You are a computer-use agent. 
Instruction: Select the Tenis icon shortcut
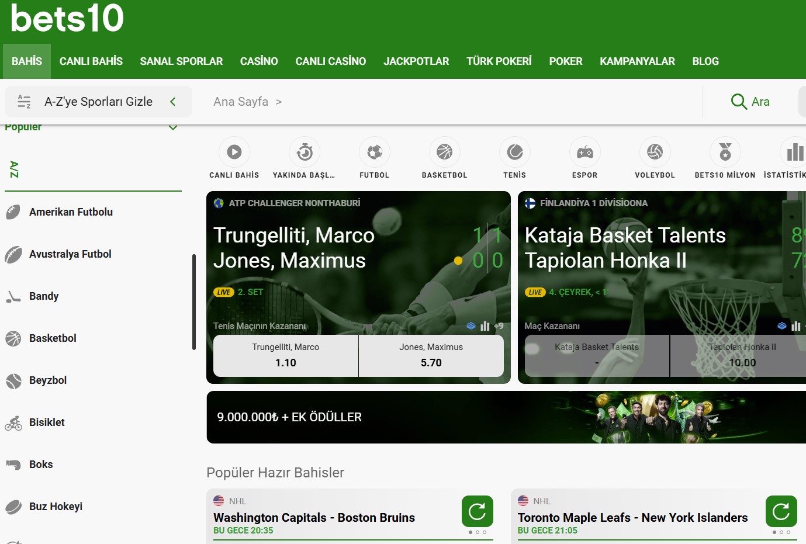[515, 152]
